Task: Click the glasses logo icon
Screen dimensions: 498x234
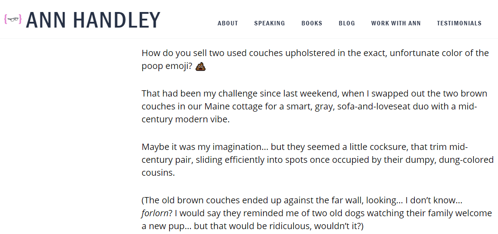Action: coord(13,20)
